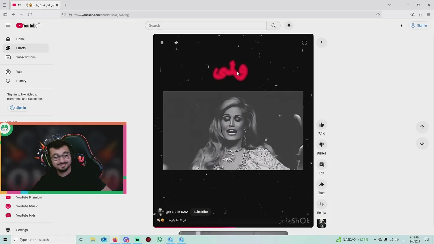The width and height of the screenshot is (434, 244).
Task: Open Settings in the sidebar
Action: coord(26,230)
